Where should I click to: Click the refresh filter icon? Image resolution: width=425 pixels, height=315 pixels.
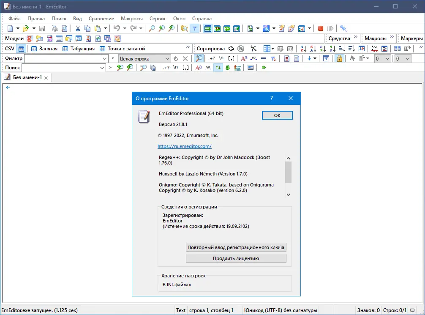point(176,59)
